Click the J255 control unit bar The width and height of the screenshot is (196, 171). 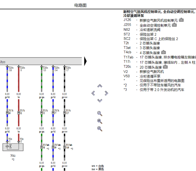tap(41, 61)
